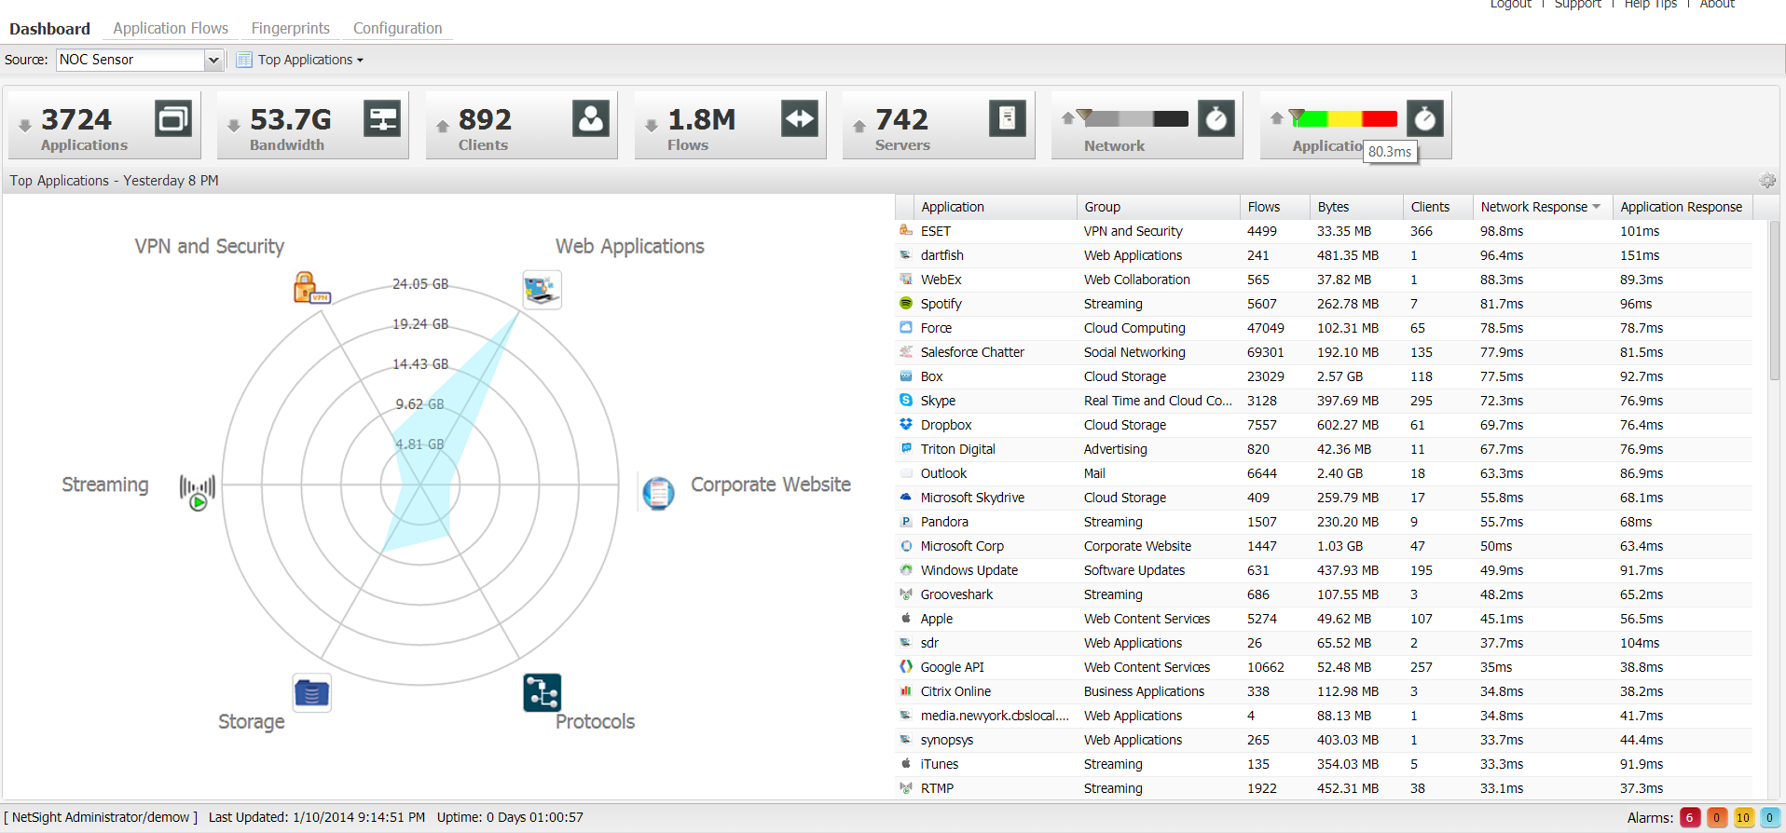
Task: Click the Google API row icon
Action: pos(905,666)
